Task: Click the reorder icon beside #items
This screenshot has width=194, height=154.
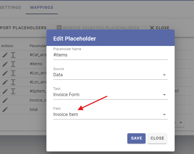Action: click(x=13, y=64)
